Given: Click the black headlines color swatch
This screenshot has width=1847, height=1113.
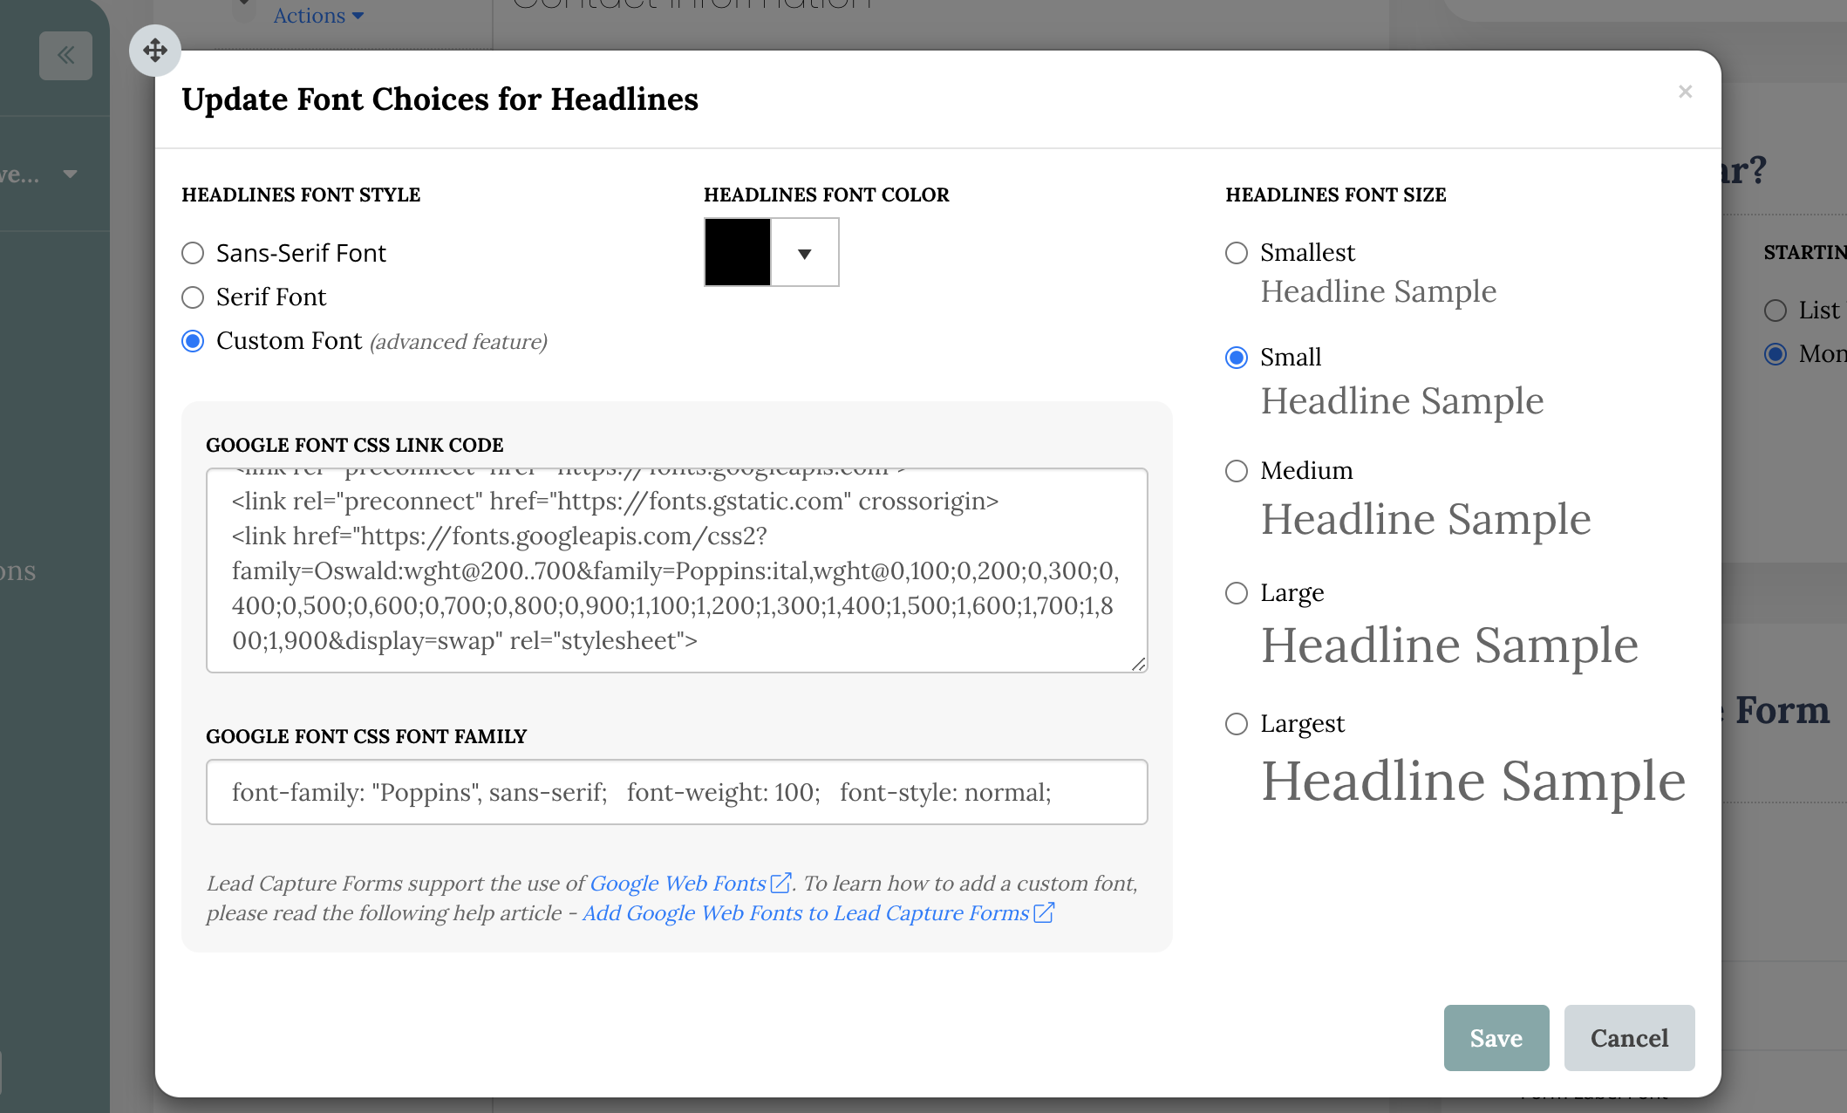Looking at the screenshot, I should click(x=738, y=253).
